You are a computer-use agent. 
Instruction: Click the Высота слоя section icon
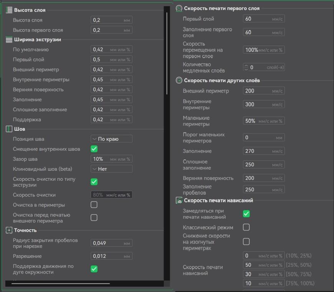[x=9, y=10]
